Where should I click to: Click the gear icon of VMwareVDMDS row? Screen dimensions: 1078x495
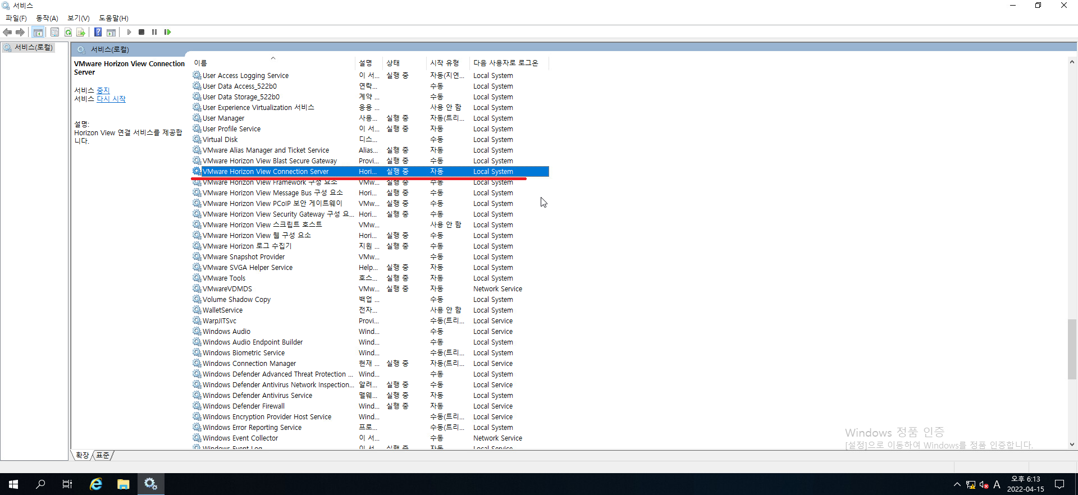tap(197, 289)
